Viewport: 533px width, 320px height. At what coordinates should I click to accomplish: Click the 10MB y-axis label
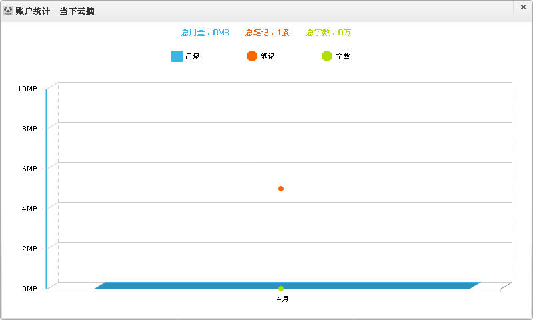(x=27, y=89)
